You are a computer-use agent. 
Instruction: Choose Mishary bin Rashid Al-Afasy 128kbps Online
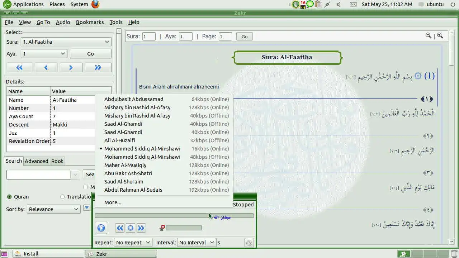(165, 107)
